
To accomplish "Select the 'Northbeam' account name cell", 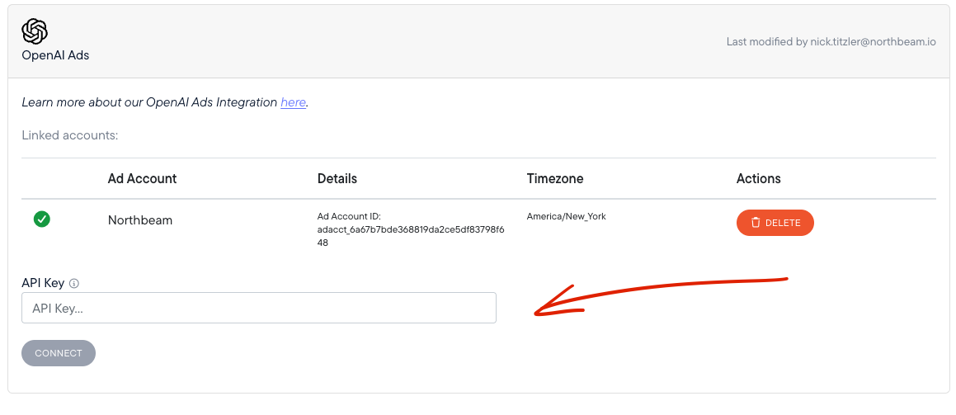I will 140,220.
